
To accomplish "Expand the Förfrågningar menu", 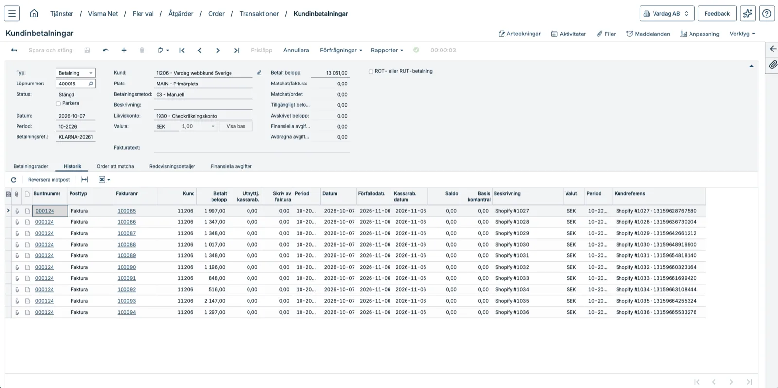I will 341,50.
